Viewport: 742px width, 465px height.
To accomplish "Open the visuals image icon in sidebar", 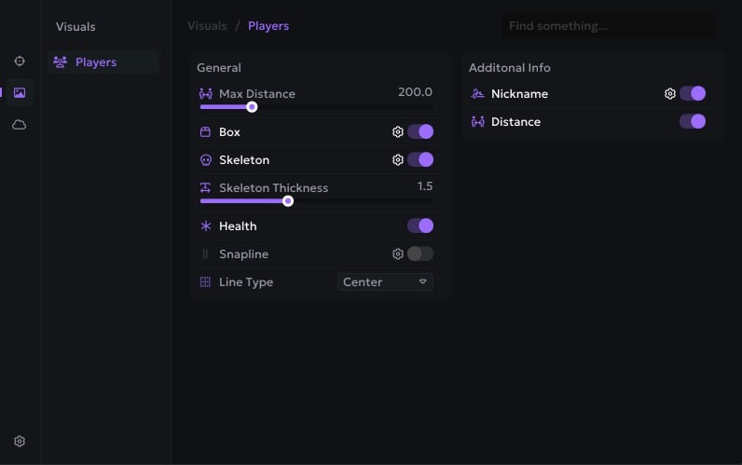I will coord(20,92).
